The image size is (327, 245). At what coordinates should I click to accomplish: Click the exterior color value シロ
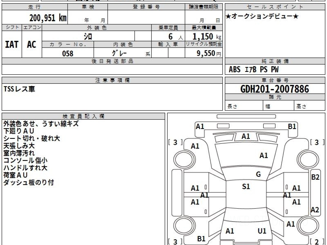[x=88, y=36]
